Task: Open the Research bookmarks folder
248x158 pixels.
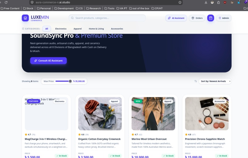Action: [x=94, y=8]
